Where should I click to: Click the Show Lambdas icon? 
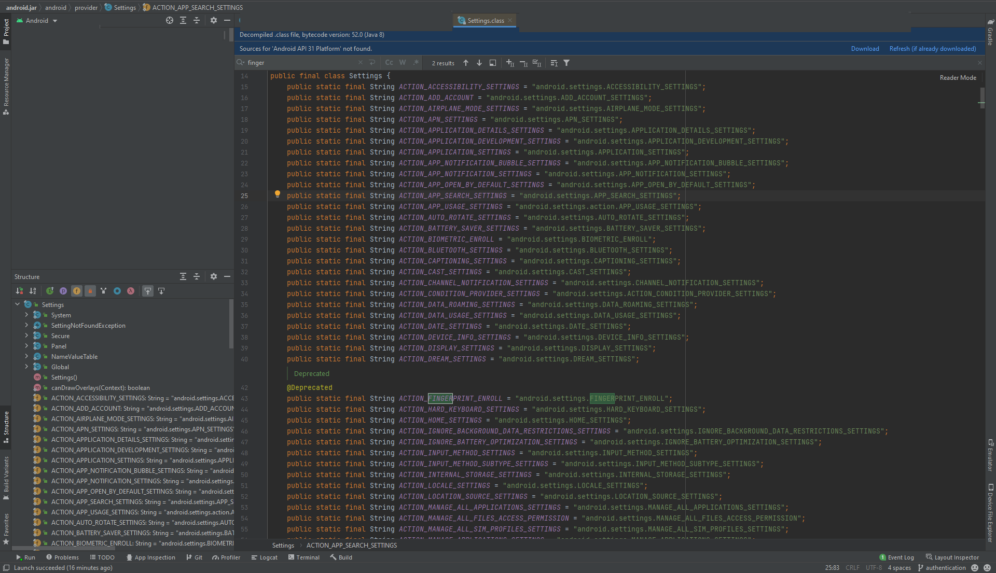pos(131,291)
